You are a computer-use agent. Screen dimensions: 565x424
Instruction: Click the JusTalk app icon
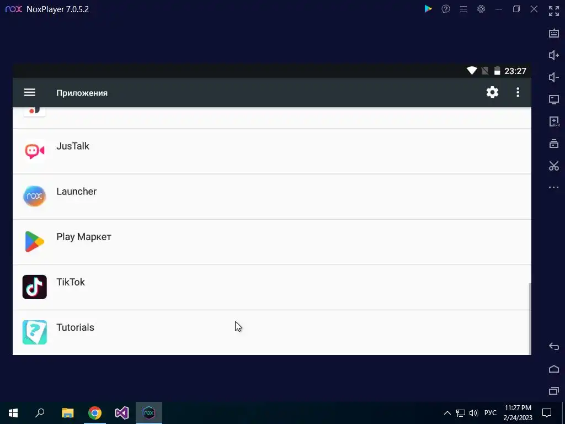click(35, 151)
